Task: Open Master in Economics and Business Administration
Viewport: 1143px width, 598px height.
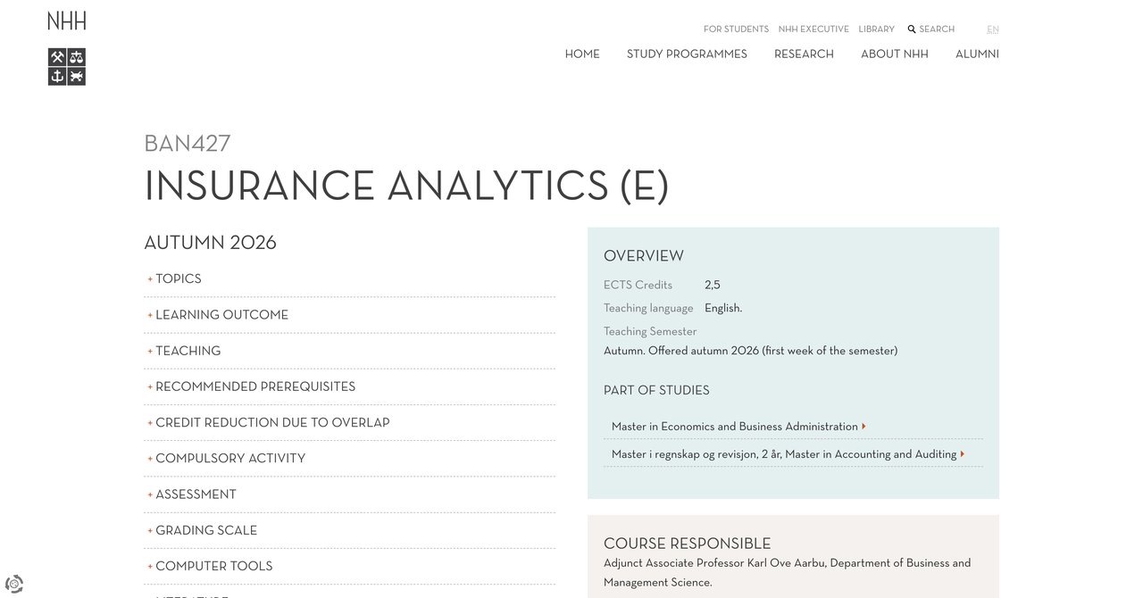Action: [735, 427]
